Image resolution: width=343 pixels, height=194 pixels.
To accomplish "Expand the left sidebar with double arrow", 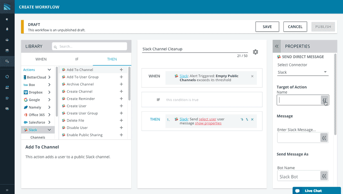I will click(7, 190).
